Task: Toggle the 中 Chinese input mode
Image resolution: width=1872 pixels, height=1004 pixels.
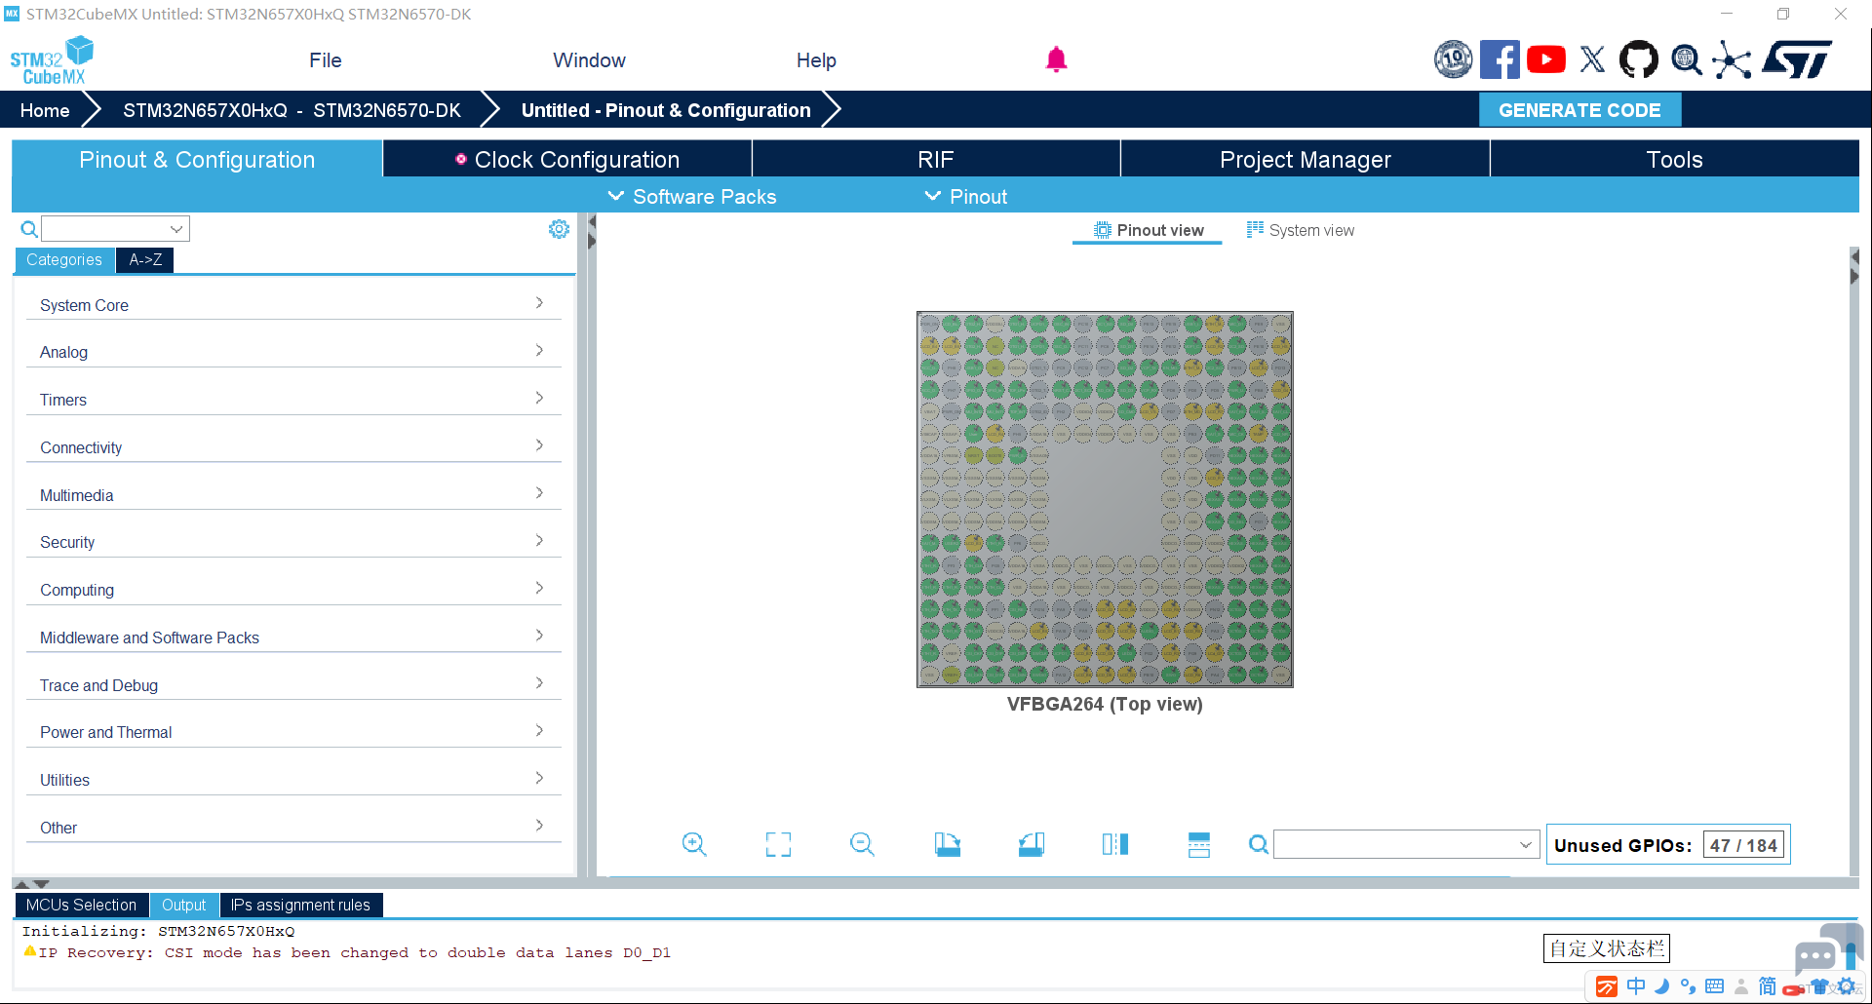Action: 1636,986
